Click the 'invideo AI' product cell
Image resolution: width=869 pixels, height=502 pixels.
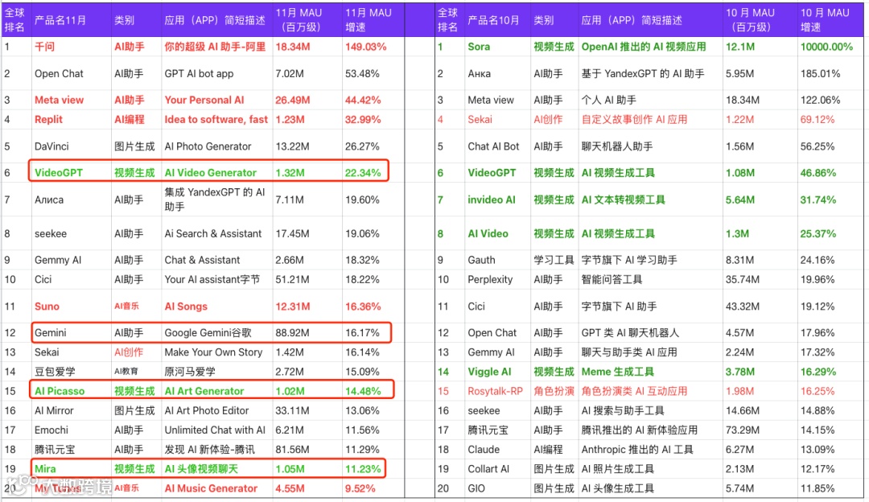click(491, 200)
